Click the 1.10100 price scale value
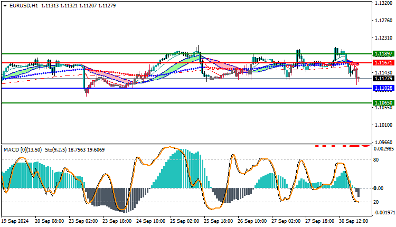Image resolution: width=396 pixels, height=227 pixels. click(x=384, y=125)
